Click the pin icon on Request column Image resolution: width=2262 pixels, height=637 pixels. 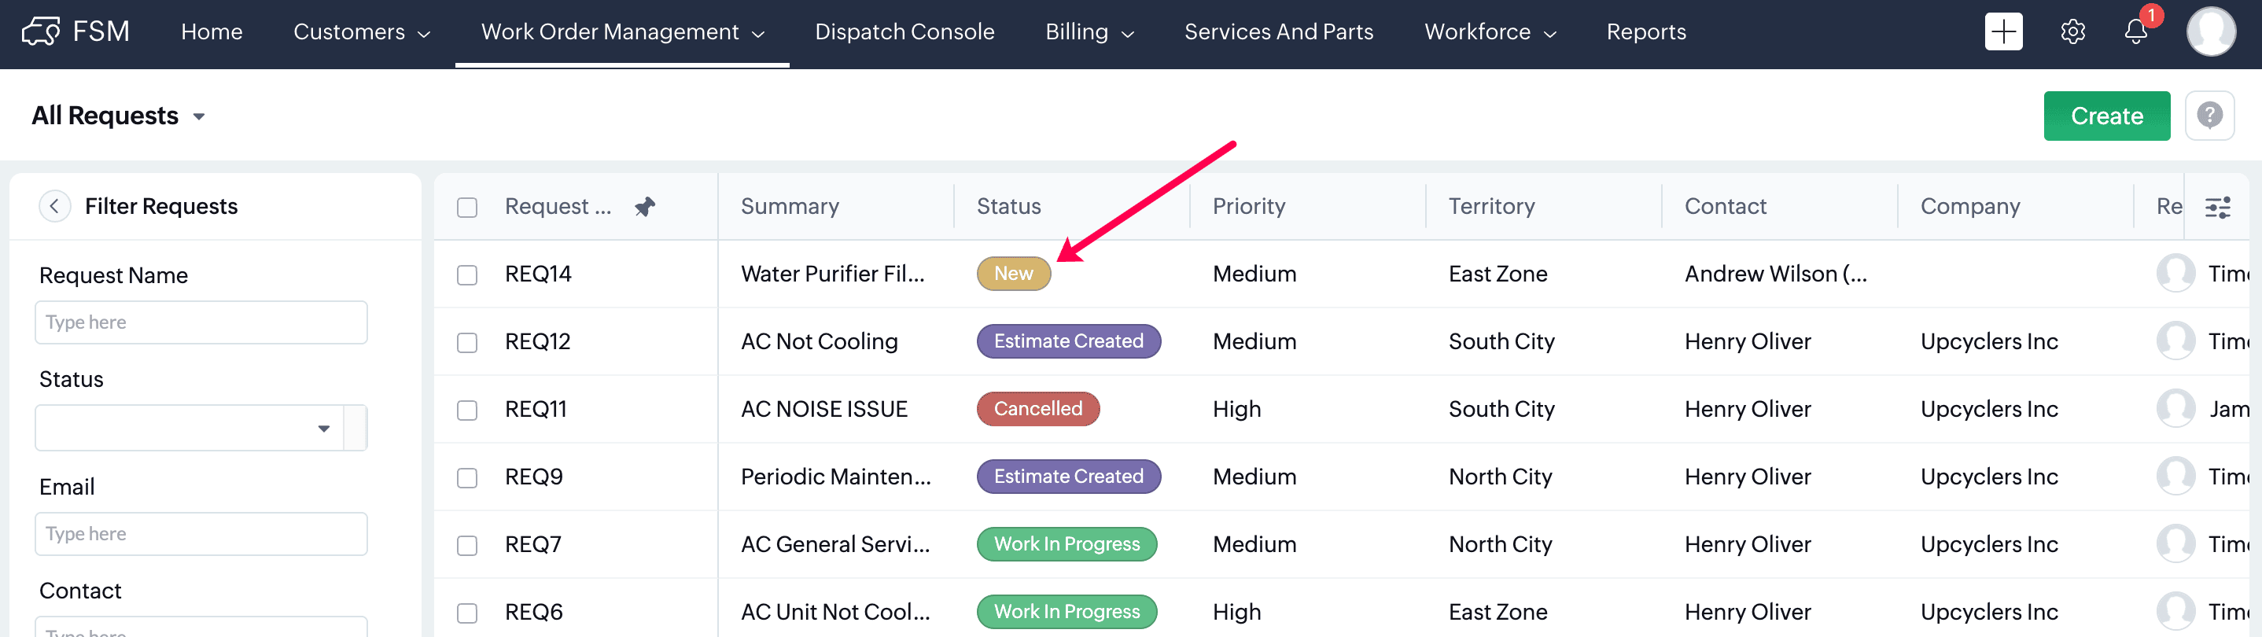pyautogui.click(x=644, y=207)
